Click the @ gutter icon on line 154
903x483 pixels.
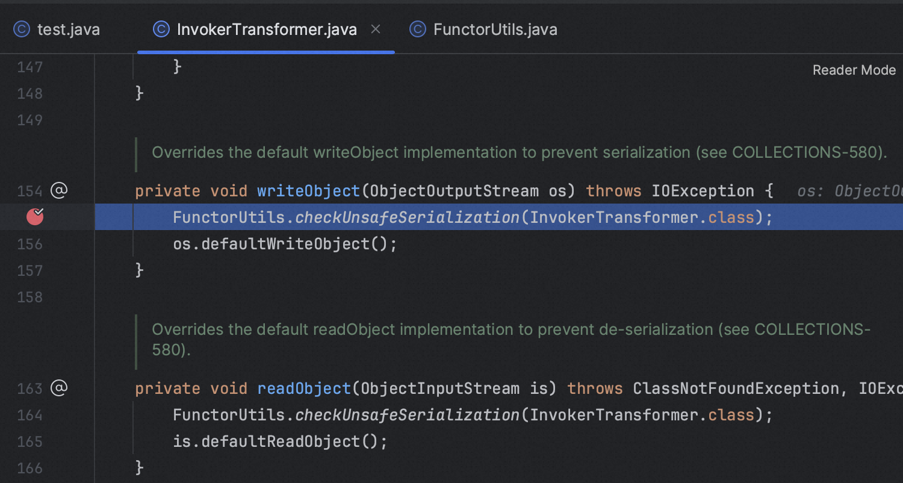tap(58, 191)
